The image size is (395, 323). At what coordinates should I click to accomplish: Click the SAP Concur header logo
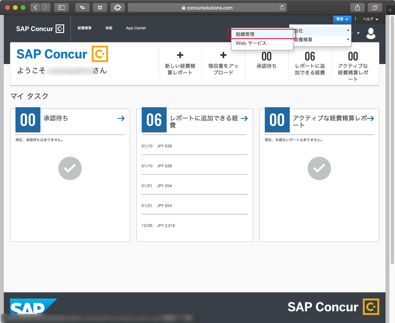point(40,29)
